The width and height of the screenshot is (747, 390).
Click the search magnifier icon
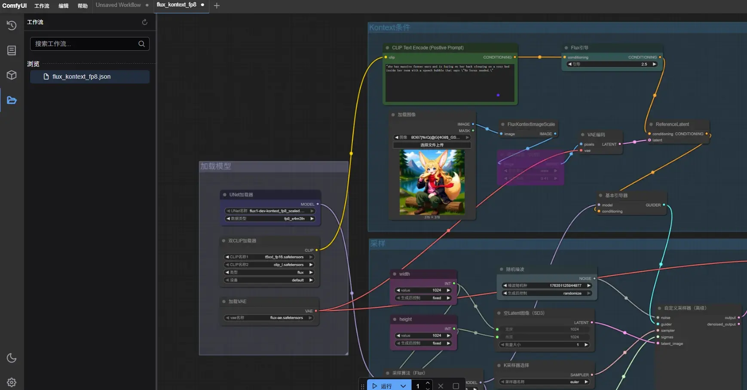click(x=141, y=44)
